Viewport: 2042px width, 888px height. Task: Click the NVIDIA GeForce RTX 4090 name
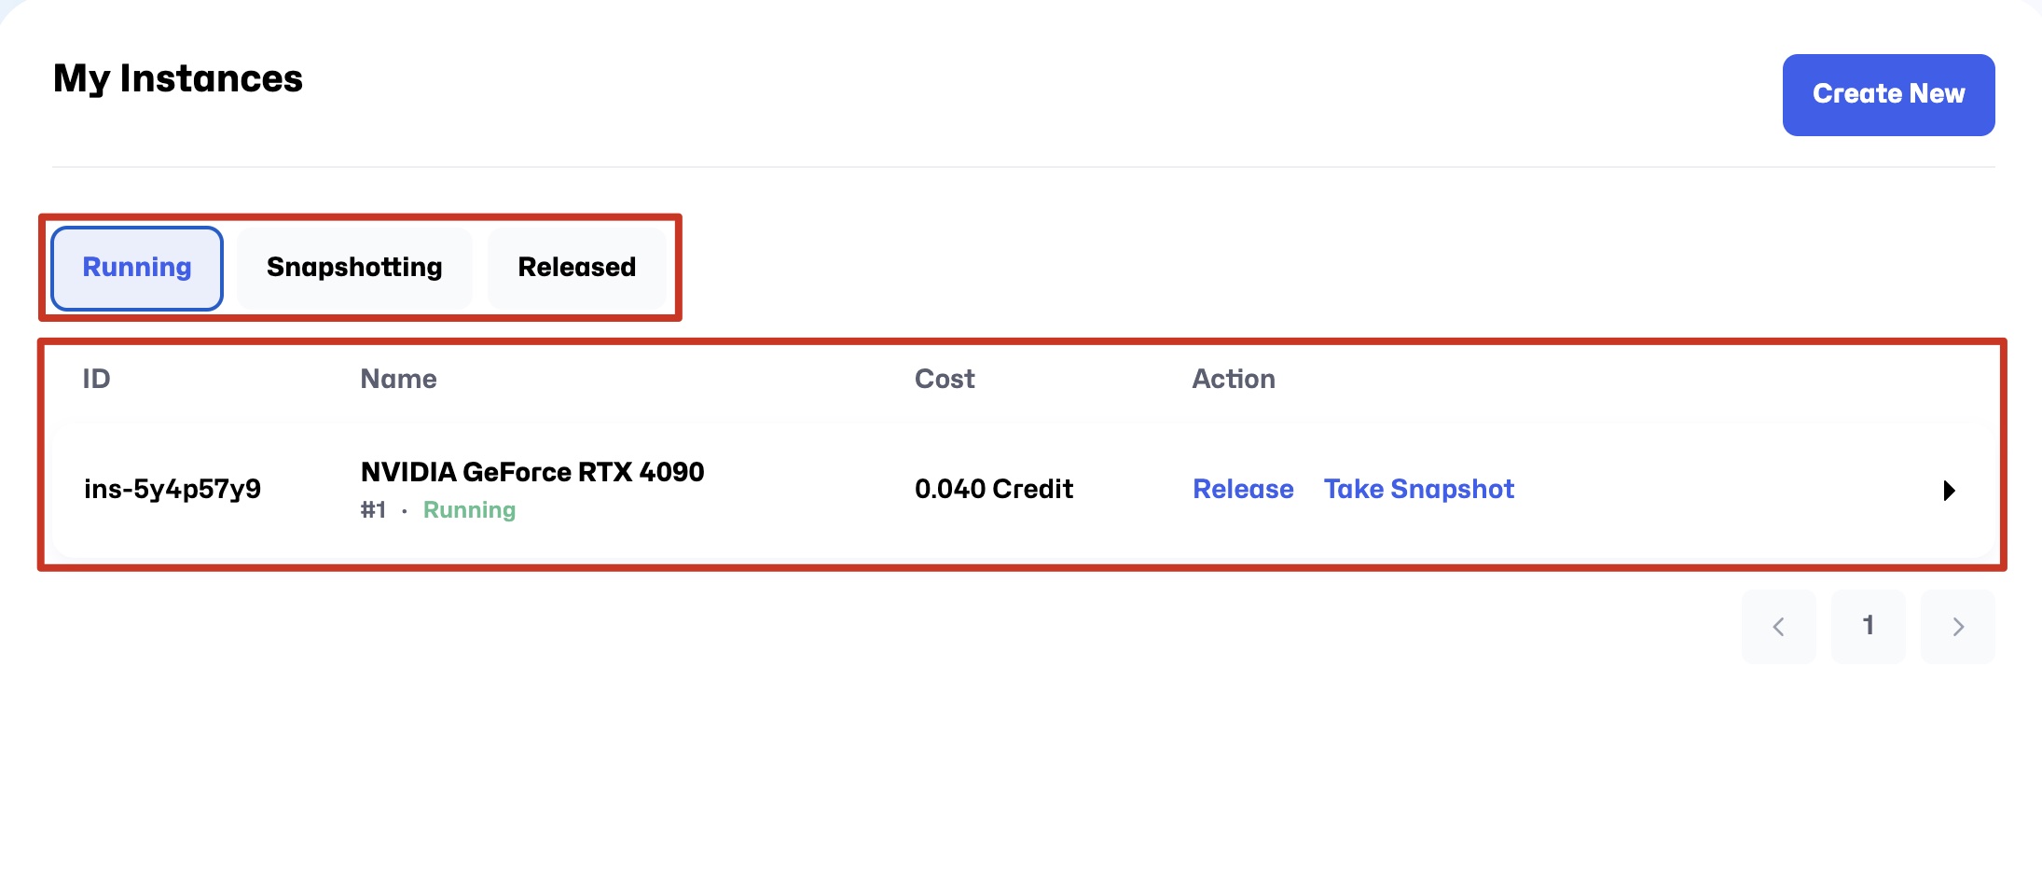(x=532, y=472)
